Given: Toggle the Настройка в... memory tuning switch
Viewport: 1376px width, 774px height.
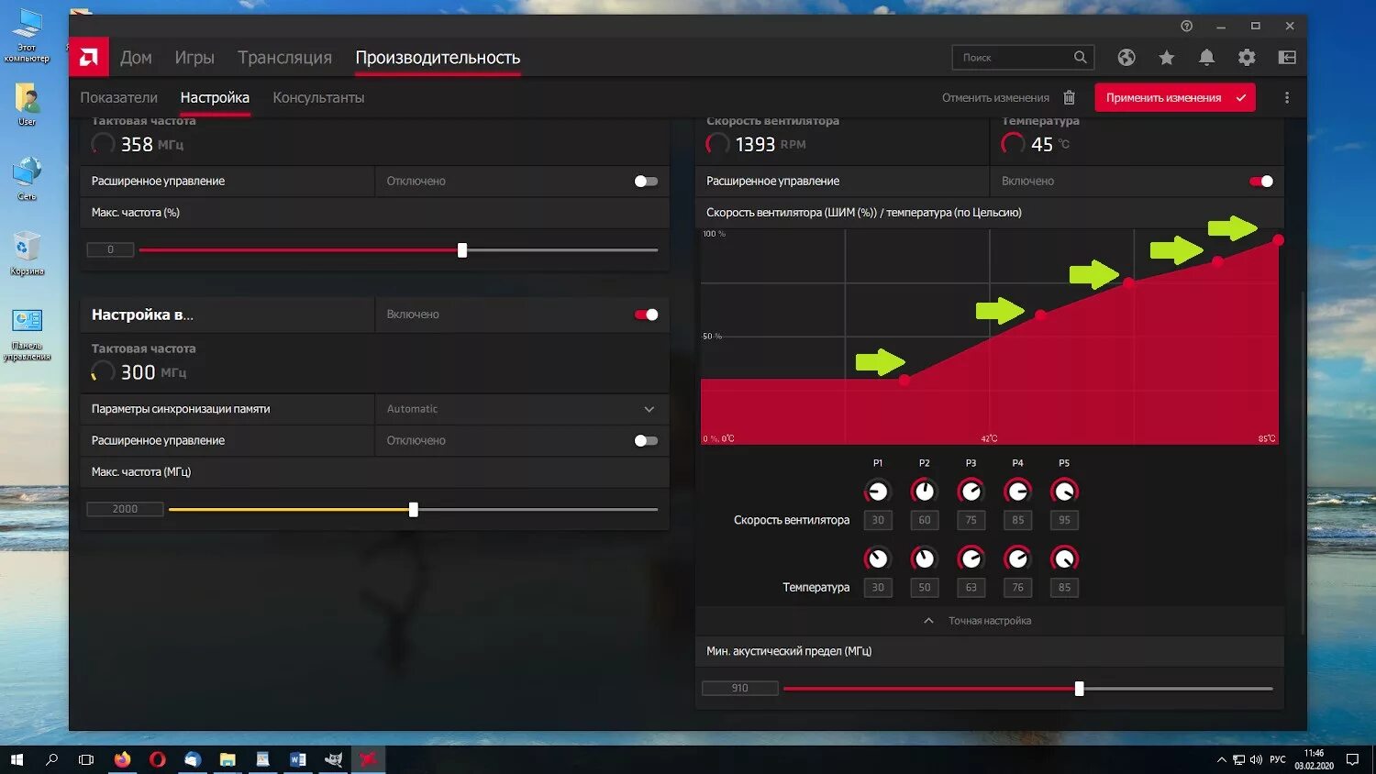Looking at the screenshot, I should point(646,315).
